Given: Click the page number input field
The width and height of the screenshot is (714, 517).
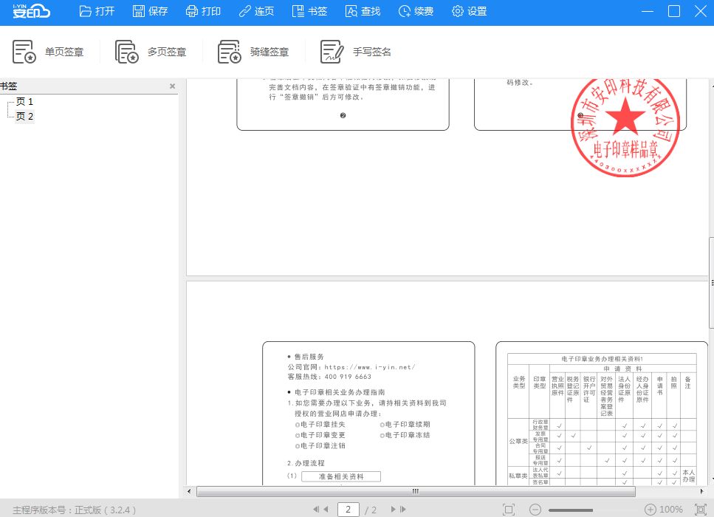Looking at the screenshot, I should coord(348,510).
